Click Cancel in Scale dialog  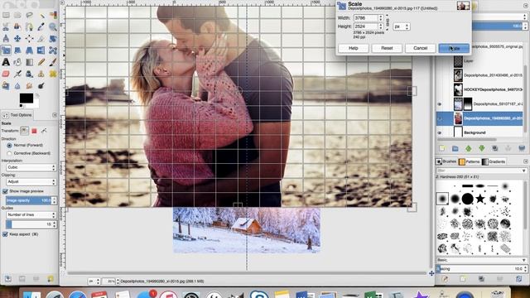tap(420, 48)
